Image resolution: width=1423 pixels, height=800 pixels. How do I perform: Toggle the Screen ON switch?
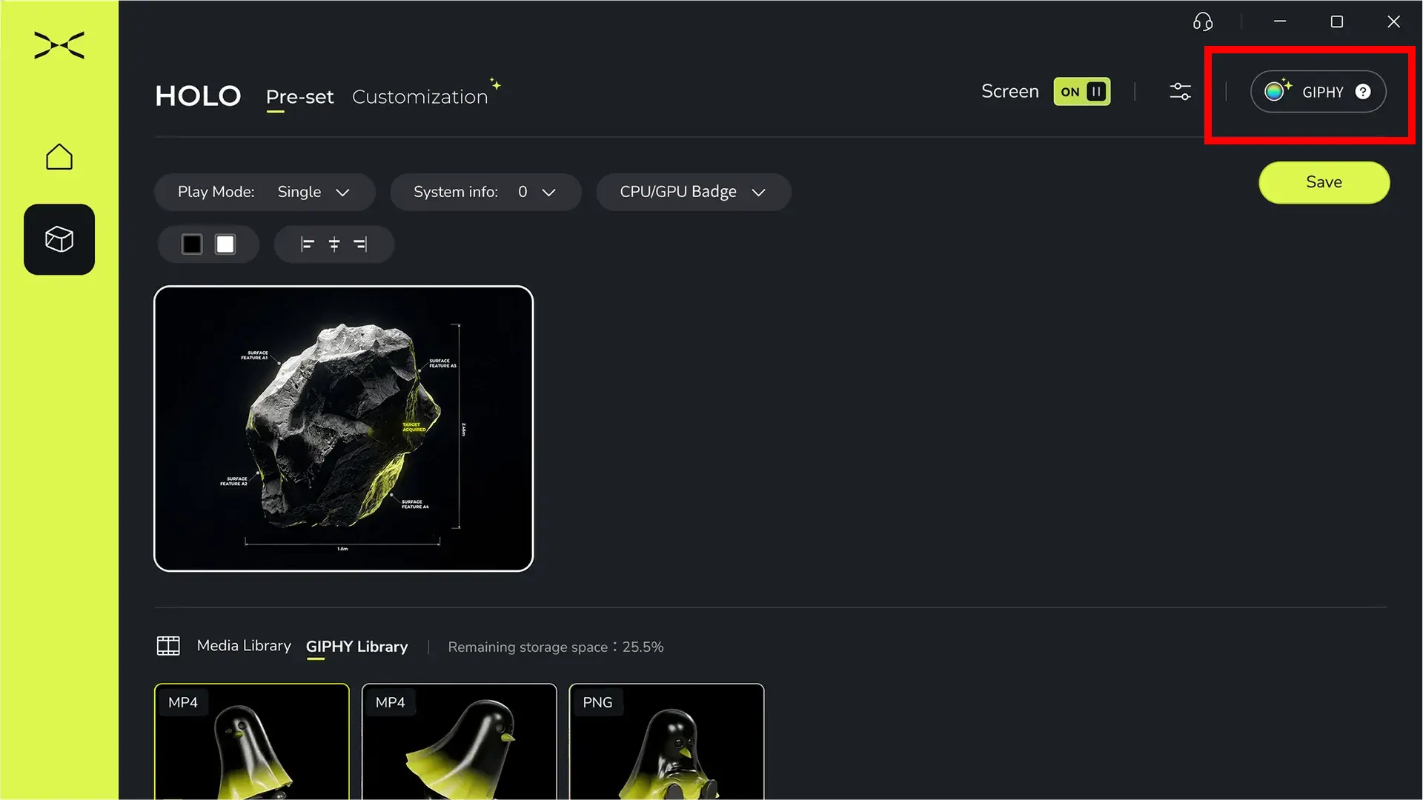click(1082, 92)
